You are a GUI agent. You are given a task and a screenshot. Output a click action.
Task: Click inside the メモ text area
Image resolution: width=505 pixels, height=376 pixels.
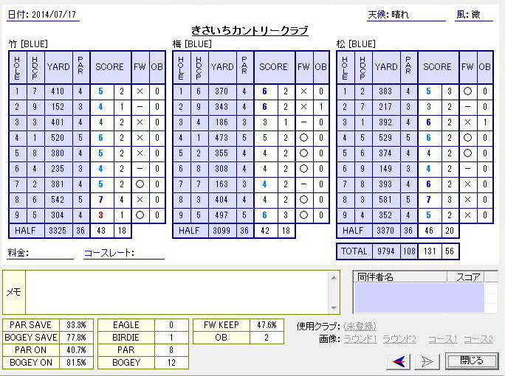pos(176,292)
